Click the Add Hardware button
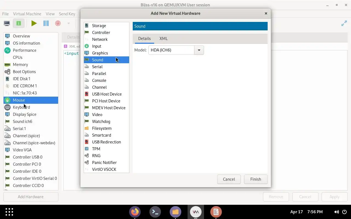This screenshot has width=351, height=219. [31, 197]
